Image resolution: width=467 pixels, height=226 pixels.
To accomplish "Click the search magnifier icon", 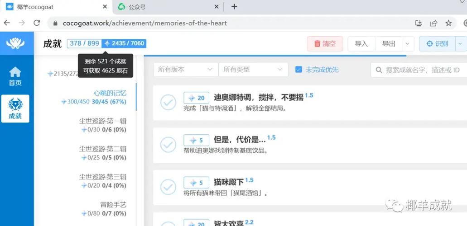I will pyautogui.click(x=379, y=70).
